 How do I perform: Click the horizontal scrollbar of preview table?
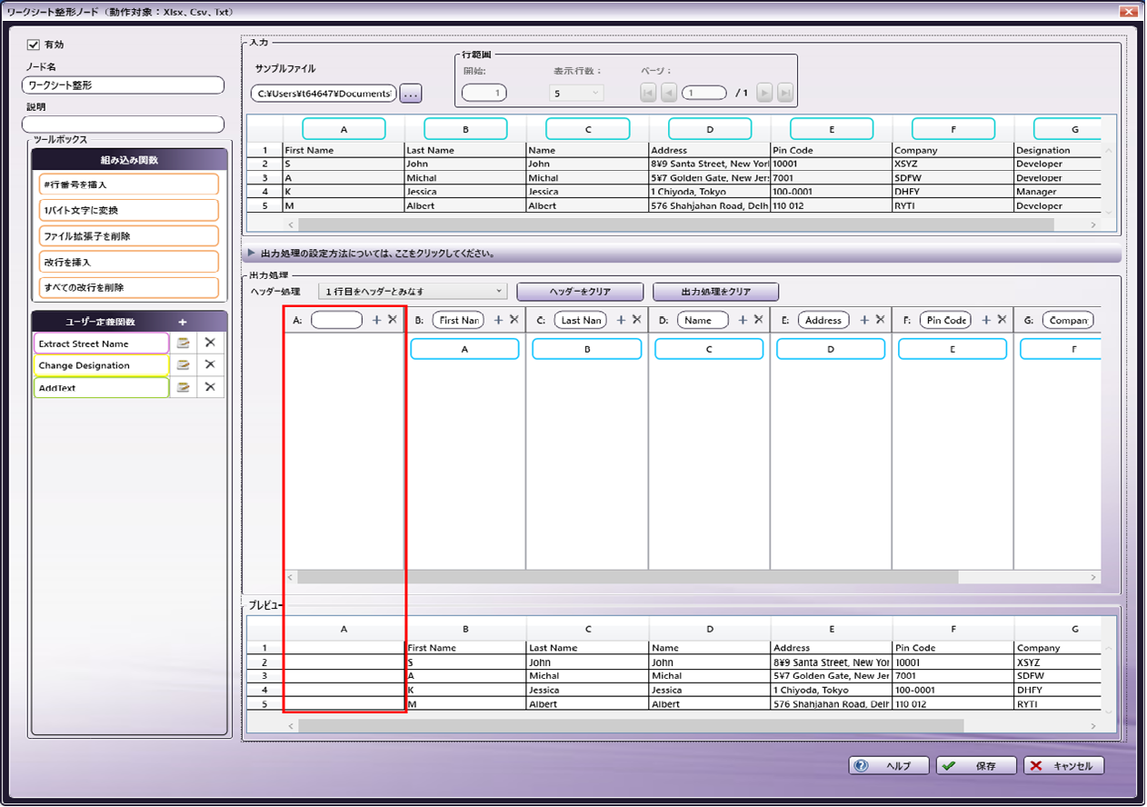coord(631,726)
